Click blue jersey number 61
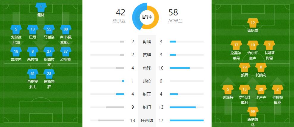The image size is (294, 127). [33, 74]
